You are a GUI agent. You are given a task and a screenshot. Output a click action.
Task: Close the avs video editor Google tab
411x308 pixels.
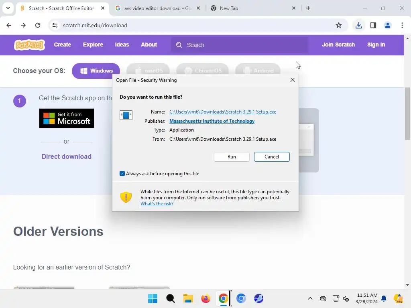click(x=198, y=8)
